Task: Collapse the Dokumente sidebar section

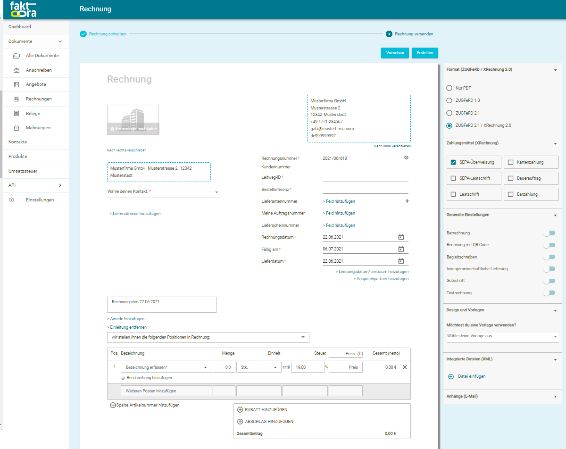Action: (x=60, y=41)
